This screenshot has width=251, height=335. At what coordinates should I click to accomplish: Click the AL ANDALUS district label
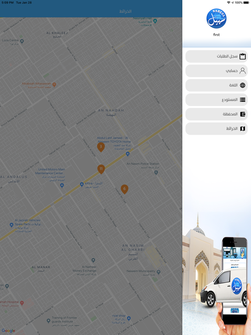(x=14, y=179)
